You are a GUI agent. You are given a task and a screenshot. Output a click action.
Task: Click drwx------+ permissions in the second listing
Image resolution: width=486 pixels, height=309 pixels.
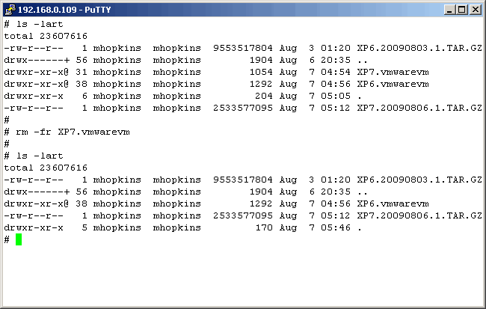pos(35,192)
